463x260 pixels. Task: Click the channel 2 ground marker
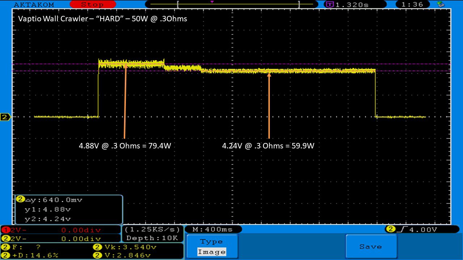[x=5, y=117]
